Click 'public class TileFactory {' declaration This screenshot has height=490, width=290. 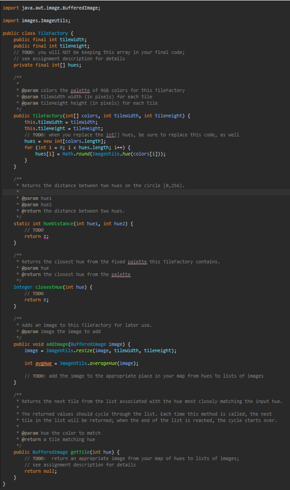tap(38, 33)
